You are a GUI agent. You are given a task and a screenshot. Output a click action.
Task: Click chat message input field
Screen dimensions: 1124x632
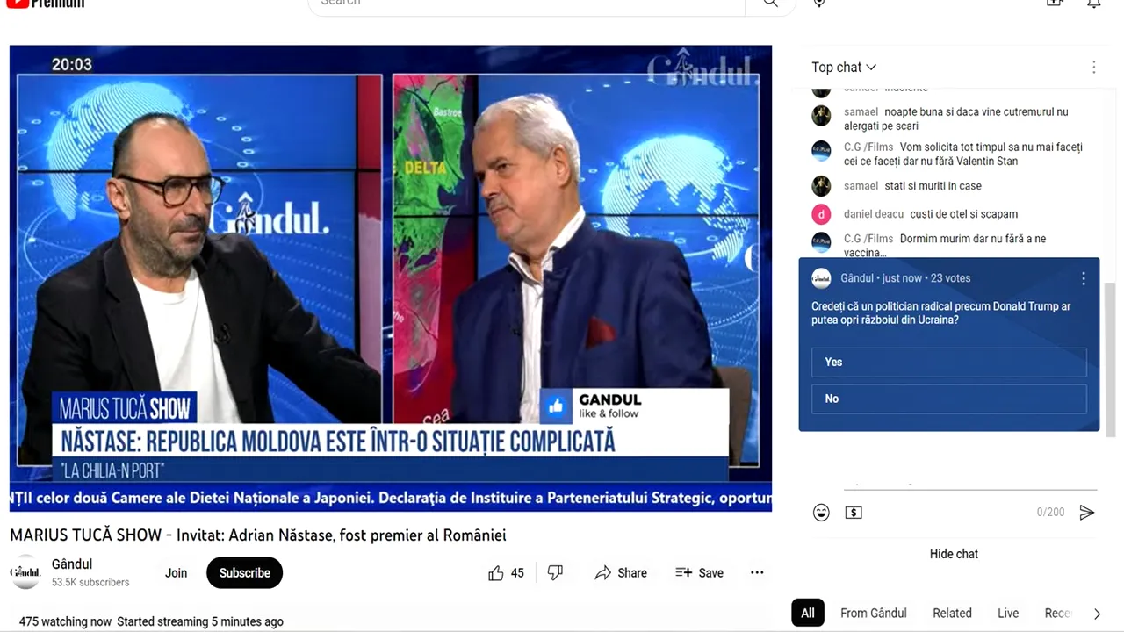coord(970,483)
